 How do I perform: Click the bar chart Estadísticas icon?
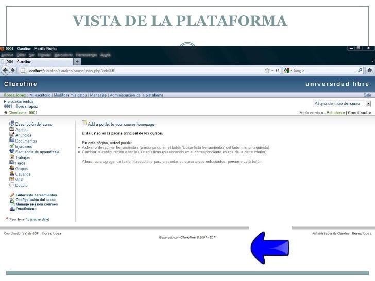[x=12, y=209]
